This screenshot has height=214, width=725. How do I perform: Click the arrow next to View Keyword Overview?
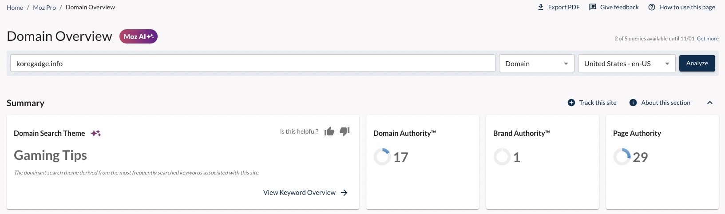click(x=344, y=193)
